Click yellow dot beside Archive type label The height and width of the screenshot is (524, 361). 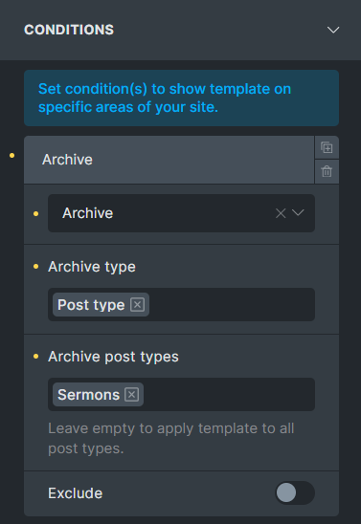click(35, 267)
